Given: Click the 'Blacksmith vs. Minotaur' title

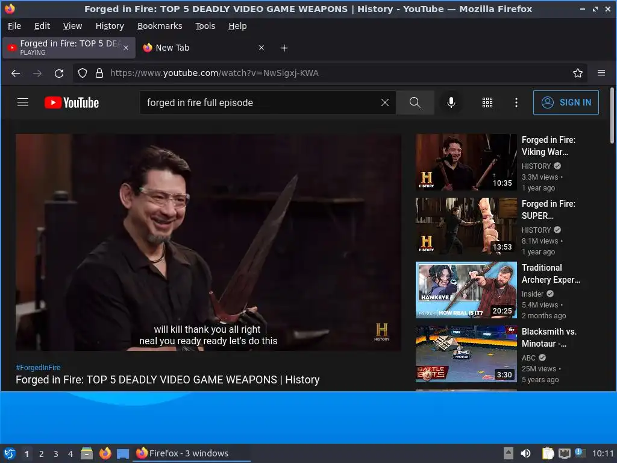Looking at the screenshot, I should click(550, 338).
